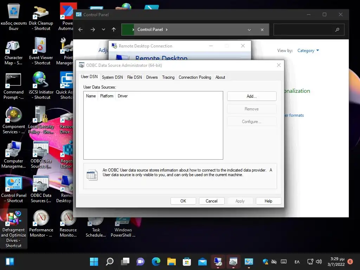
Task: Click OK in ODBC Administrator
Action: coord(183,201)
